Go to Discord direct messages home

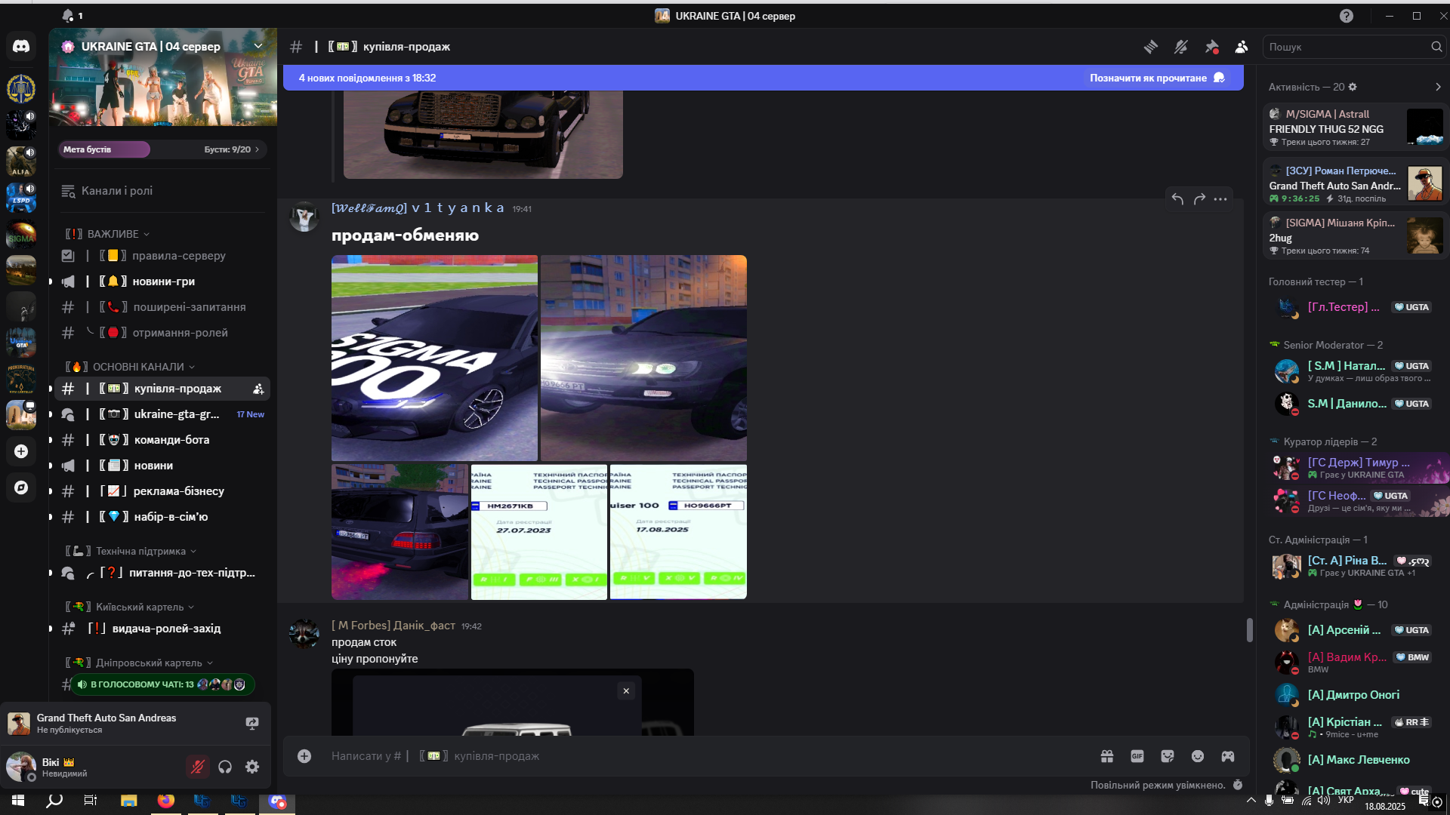click(x=21, y=47)
